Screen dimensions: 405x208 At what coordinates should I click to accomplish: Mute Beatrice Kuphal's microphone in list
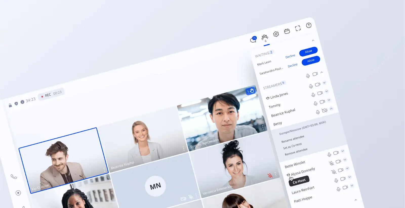pos(315,103)
